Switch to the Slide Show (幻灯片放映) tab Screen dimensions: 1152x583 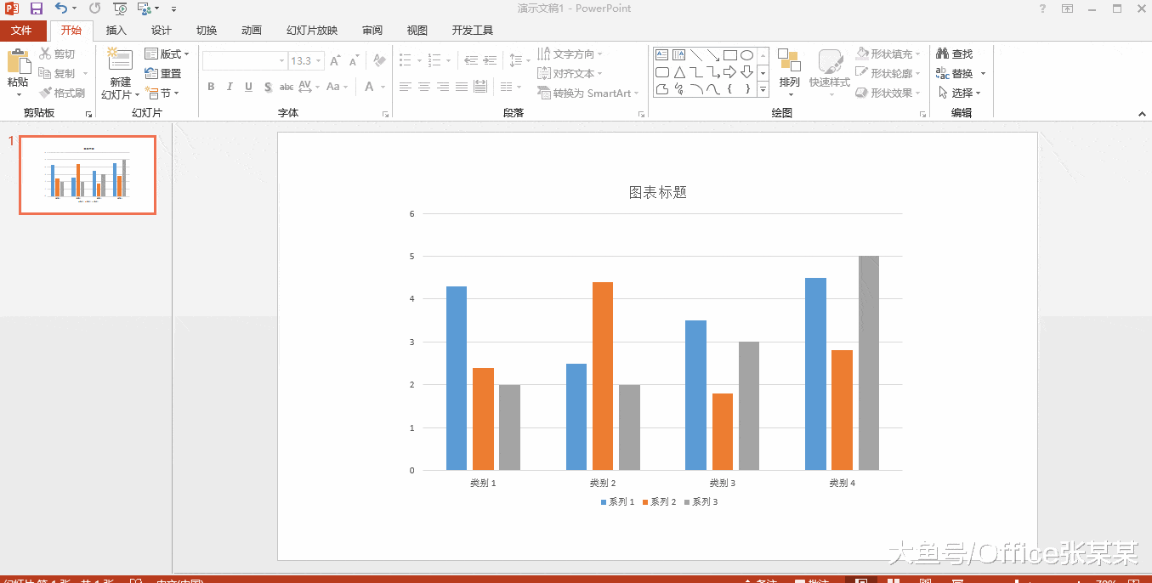point(312,31)
